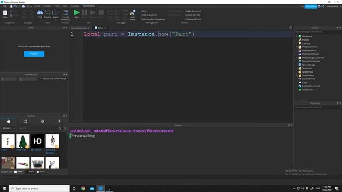
Task: Select ReplicatedFirst in the Explorer
Action: click(x=309, y=51)
